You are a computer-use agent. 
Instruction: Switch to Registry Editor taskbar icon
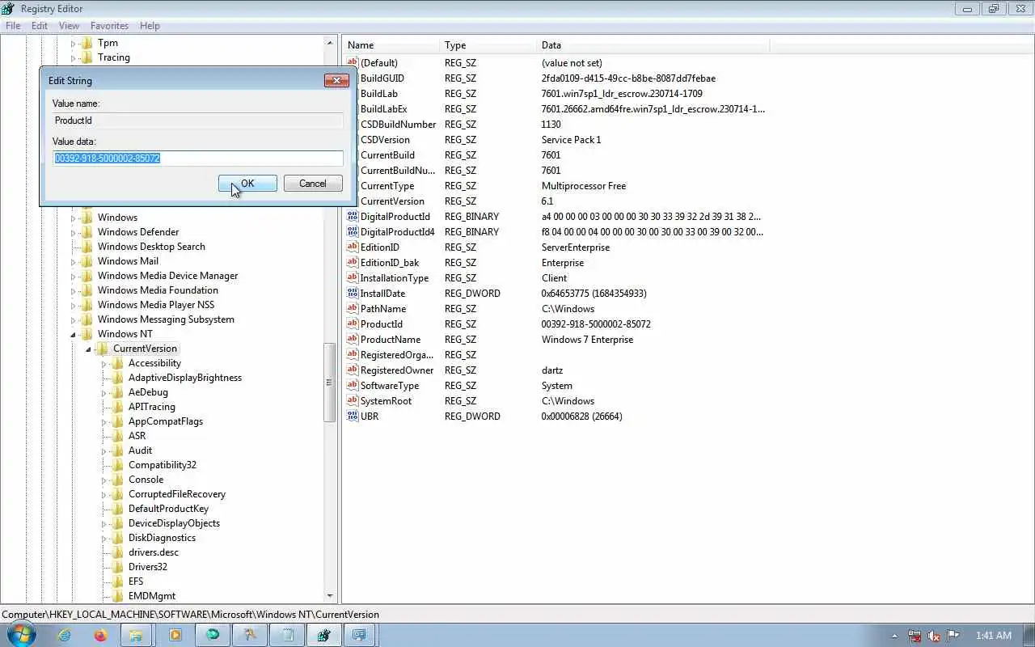(x=323, y=635)
